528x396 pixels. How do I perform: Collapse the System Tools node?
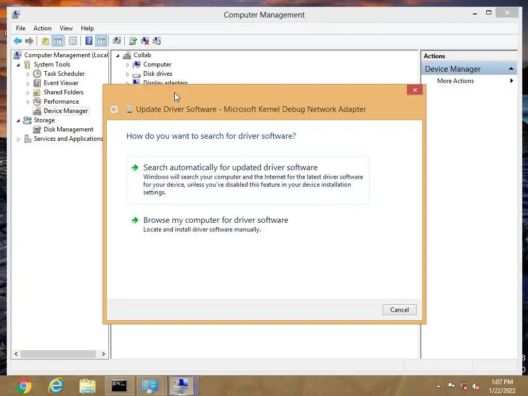click(x=18, y=65)
